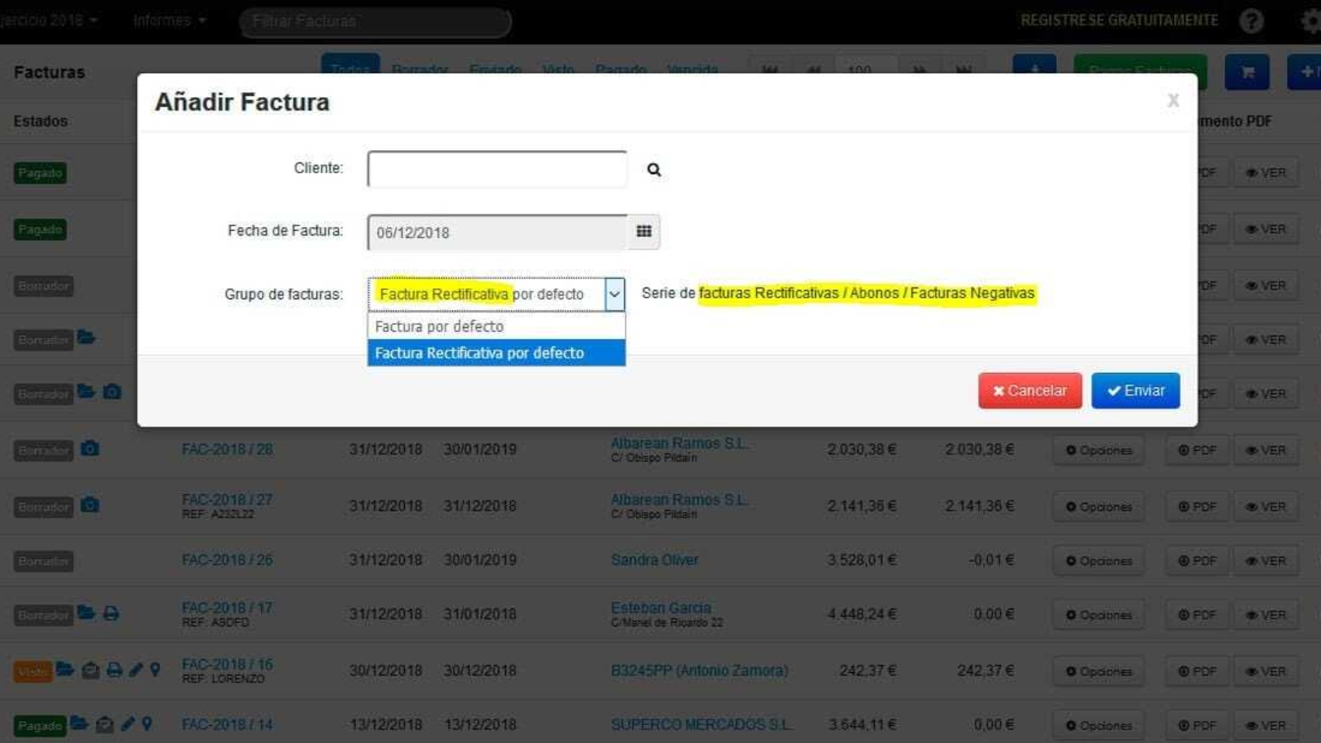Click the help question mark icon
This screenshot has height=743, width=1321.
tap(1251, 21)
